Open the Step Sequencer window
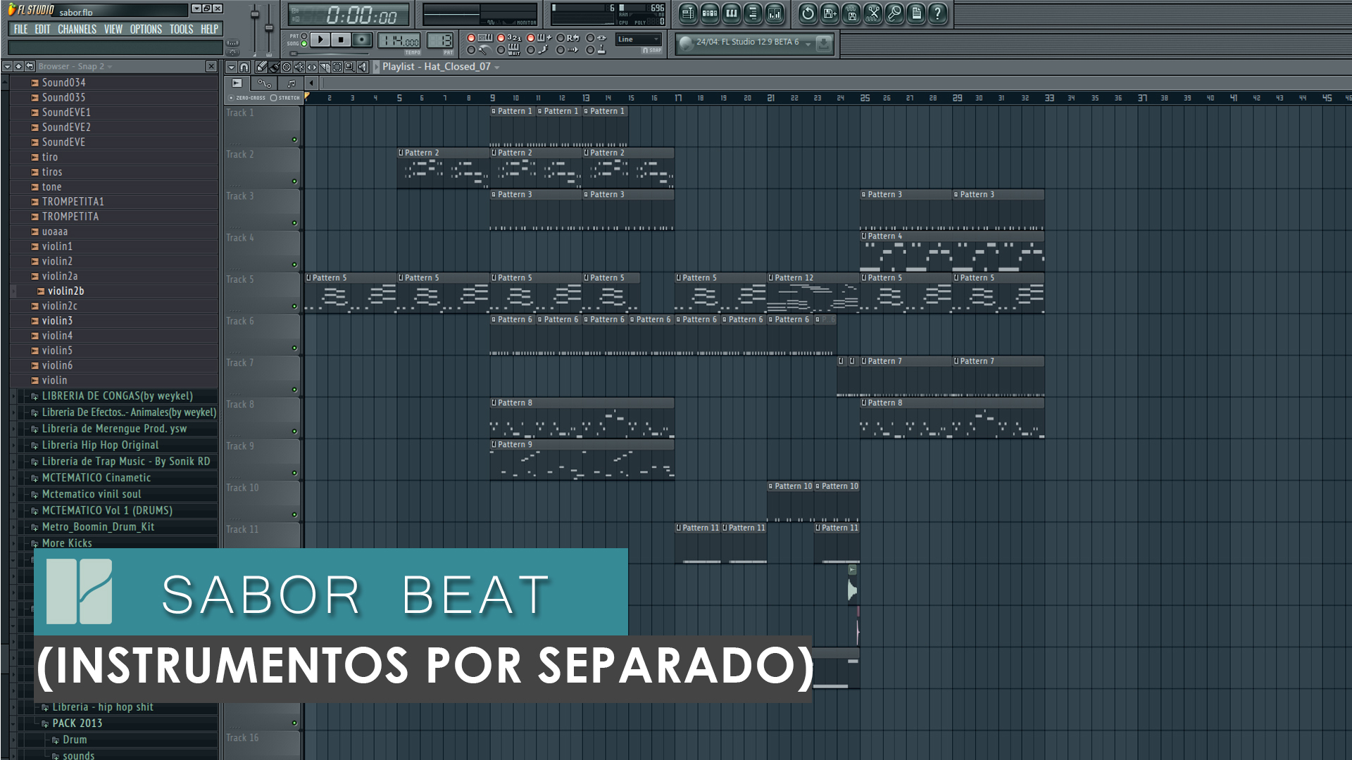The width and height of the screenshot is (1352, 760). click(x=710, y=13)
